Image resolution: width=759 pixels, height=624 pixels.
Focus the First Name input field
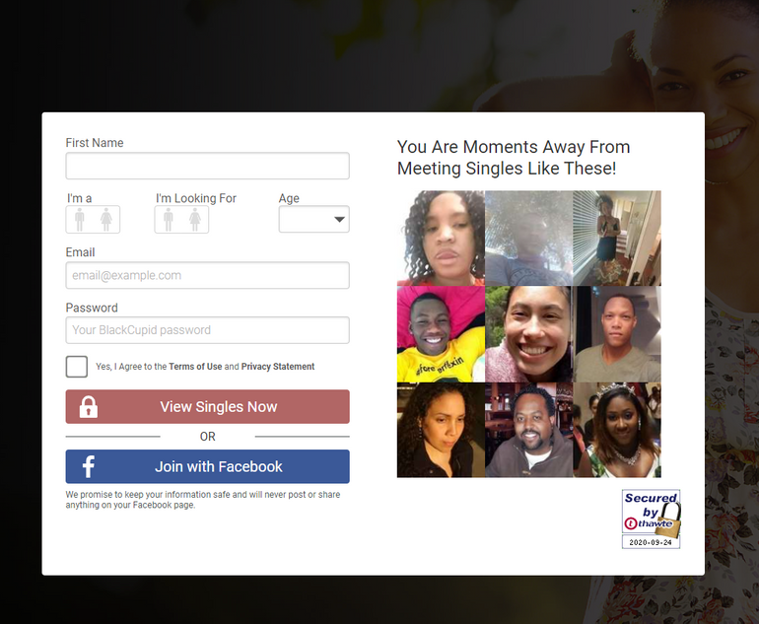208,166
